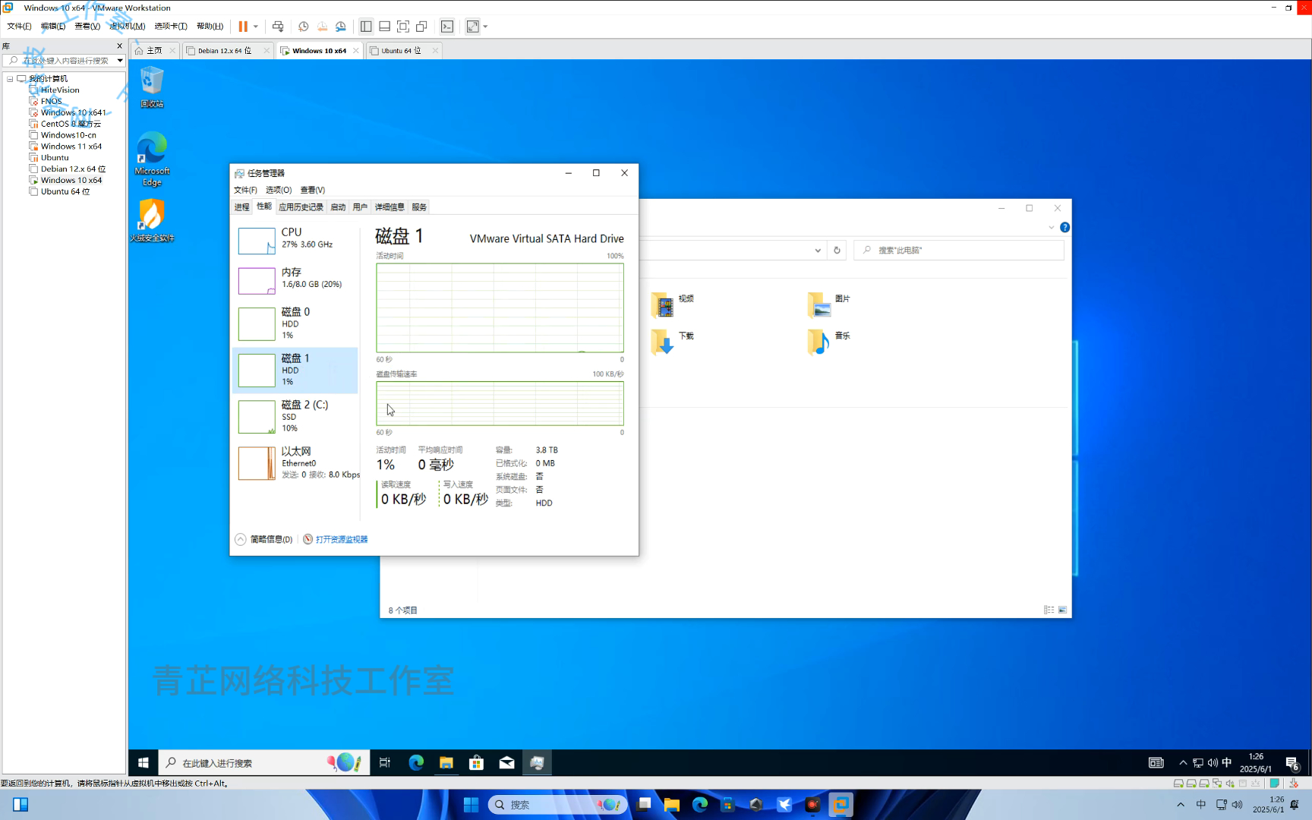Select Ubuntu 64 位 in library tree
This screenshot has width=1312, height=820.
pos(65,192)
